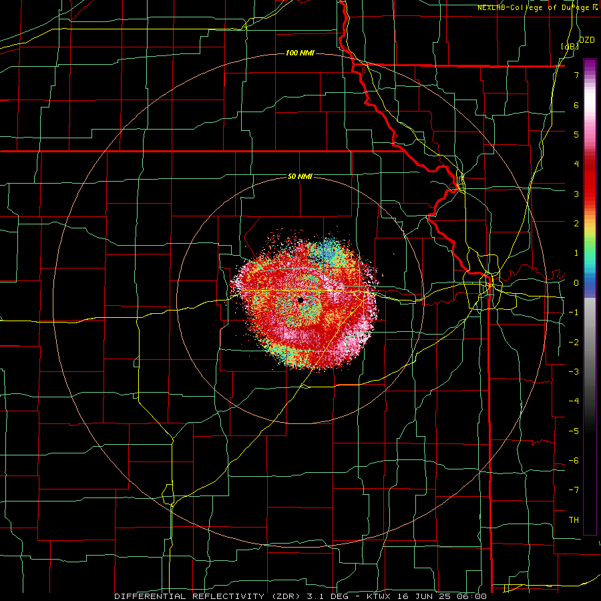Viewport: 601px width, 601px height.
Task: Click the "5" value on the color scale
Action: (x=576, y=134)
